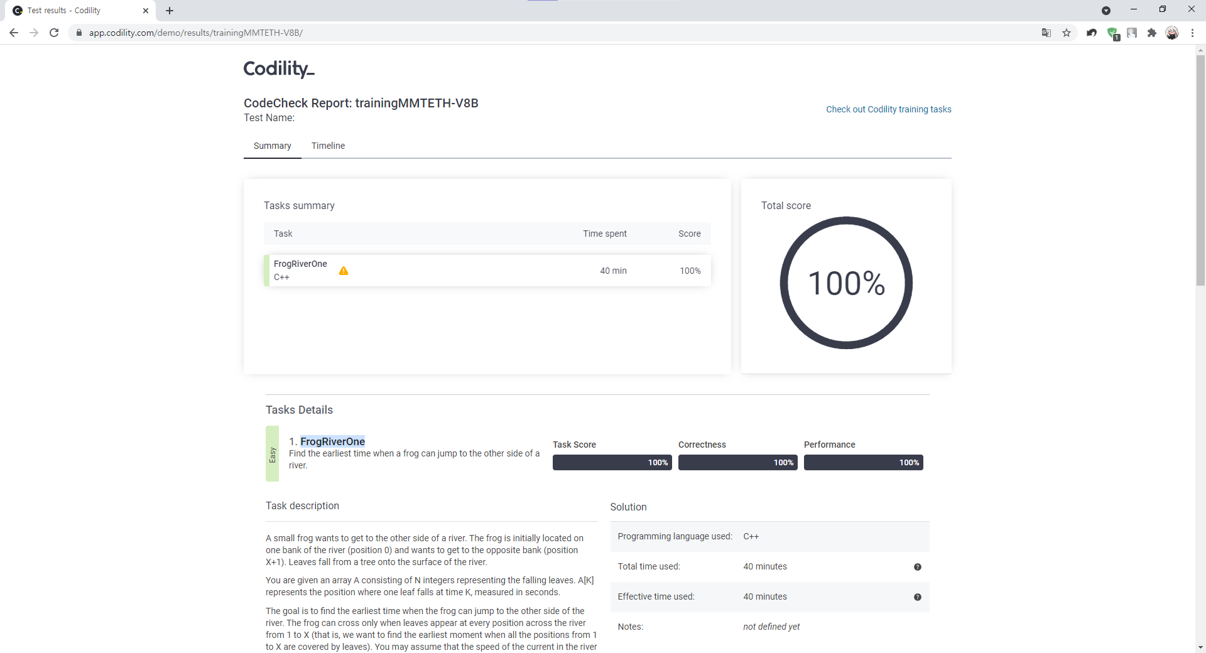Click the browser back arrow
The width and height of the screenshot is (1206, 653).
[14, 33]
